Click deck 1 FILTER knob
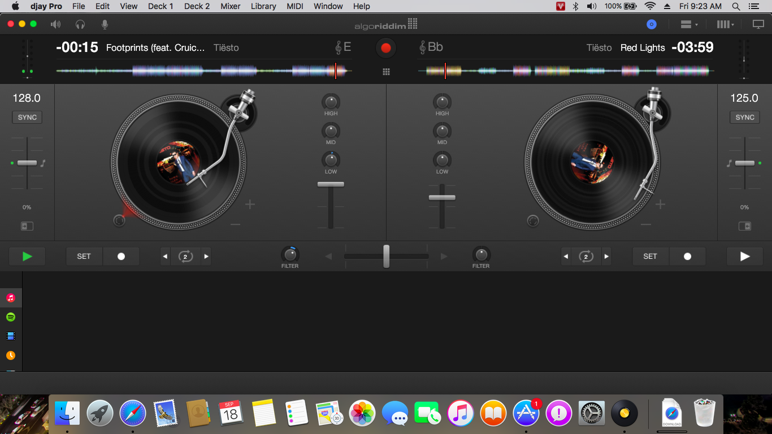 click(290, 254)
